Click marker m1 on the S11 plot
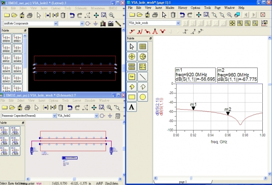This screenshot has width=272, height=185. [x=193, y=108]
